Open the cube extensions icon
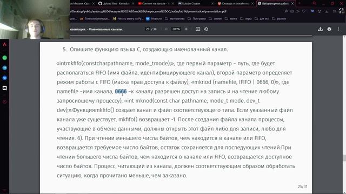 (320, 11)
